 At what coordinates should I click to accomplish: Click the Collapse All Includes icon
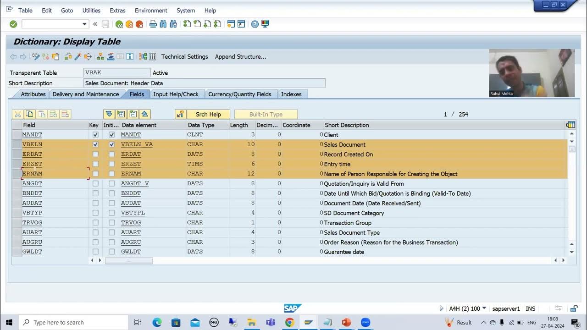[145, 114]
